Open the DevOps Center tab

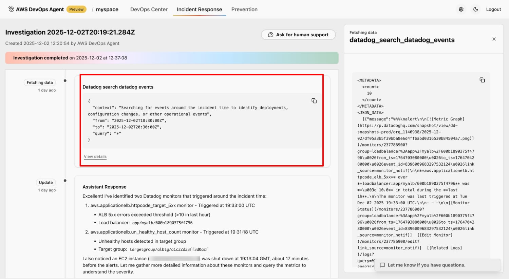149,10
